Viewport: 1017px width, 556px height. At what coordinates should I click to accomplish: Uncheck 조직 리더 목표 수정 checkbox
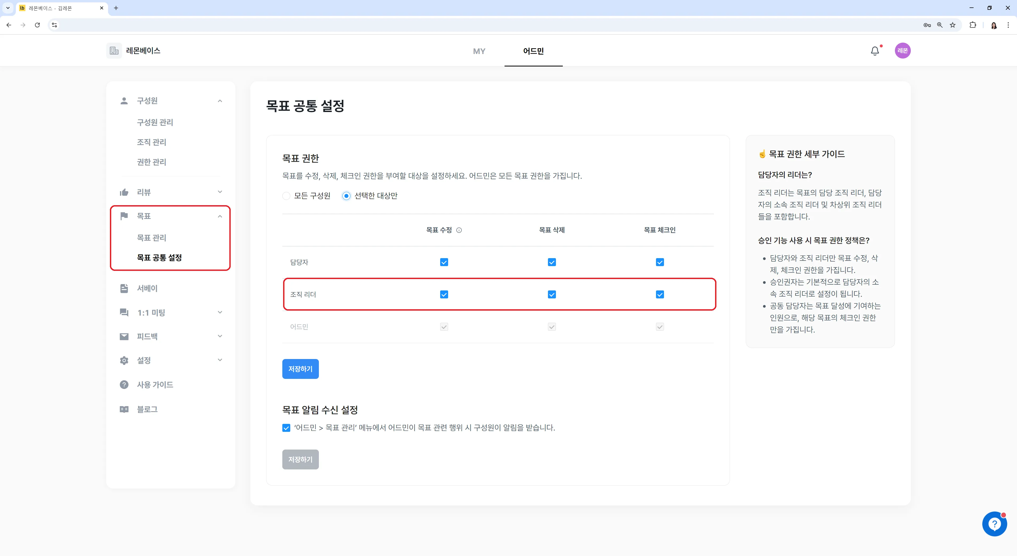coord(444,294)
